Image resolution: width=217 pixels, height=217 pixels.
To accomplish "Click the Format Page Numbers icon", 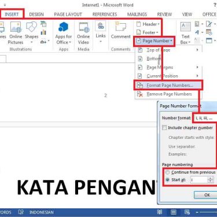I will 140,85.
